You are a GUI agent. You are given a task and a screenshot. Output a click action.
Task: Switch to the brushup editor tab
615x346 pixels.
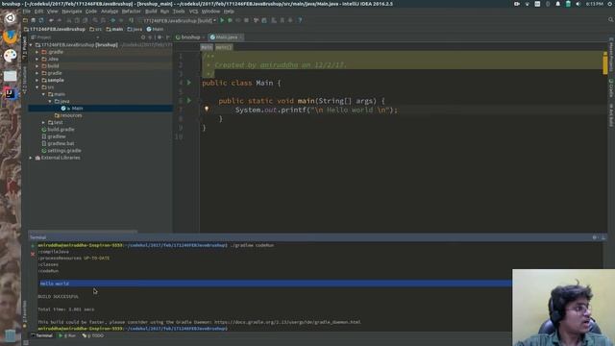pyautogui.click(x=190, y=37)
